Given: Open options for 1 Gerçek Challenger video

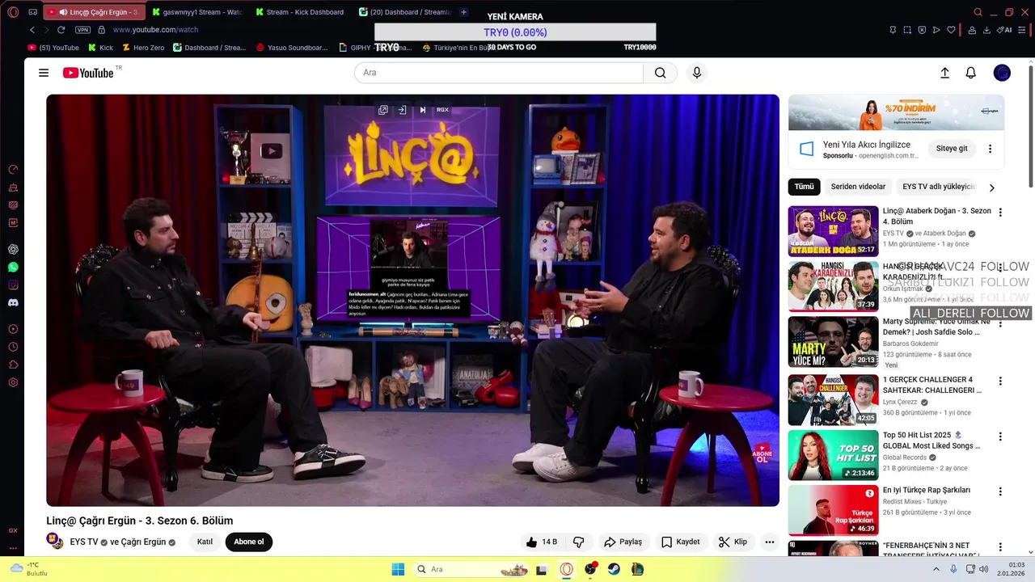Looking at the screenshot, I should tap(1000, 381).
